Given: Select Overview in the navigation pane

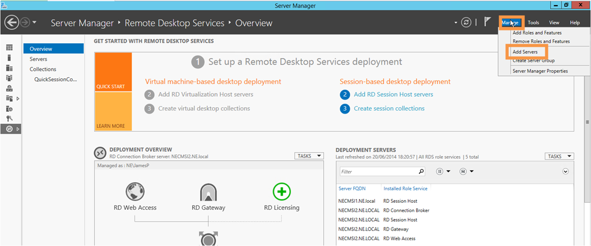Looking at the screenshot, I should point(54,48).
